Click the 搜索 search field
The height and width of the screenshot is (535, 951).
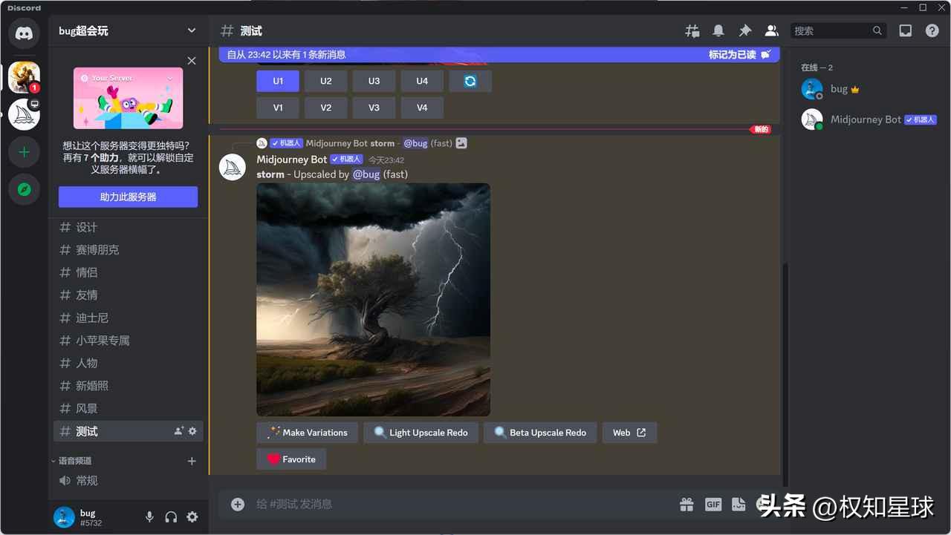(830, 30)
